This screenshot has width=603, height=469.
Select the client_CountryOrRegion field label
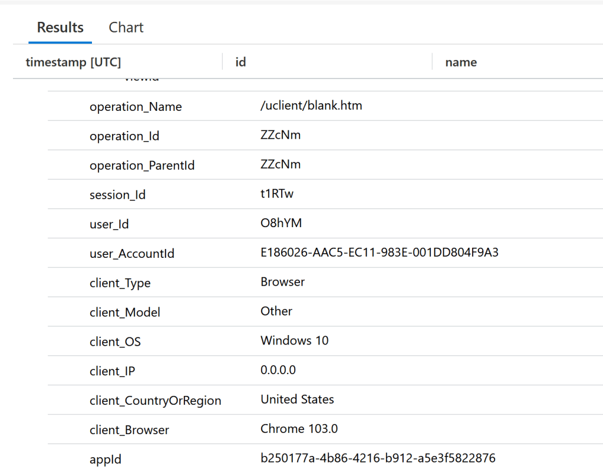(x=155, y=401)
